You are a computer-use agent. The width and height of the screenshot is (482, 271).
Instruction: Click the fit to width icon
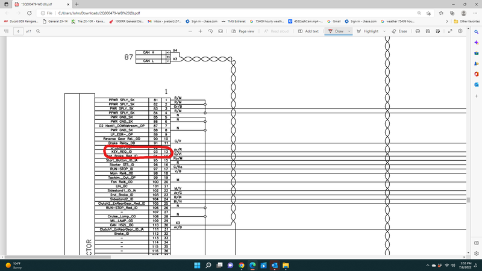tap(221, 31)
